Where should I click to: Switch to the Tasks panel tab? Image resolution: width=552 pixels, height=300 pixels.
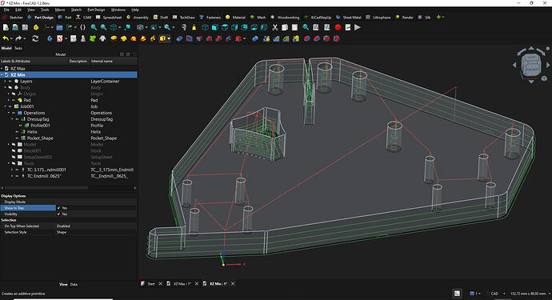click(x=18, y=48)
